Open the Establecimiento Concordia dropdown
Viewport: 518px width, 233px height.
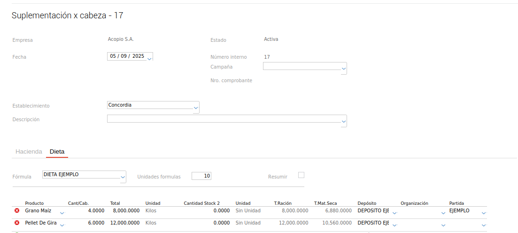(196, 108)
